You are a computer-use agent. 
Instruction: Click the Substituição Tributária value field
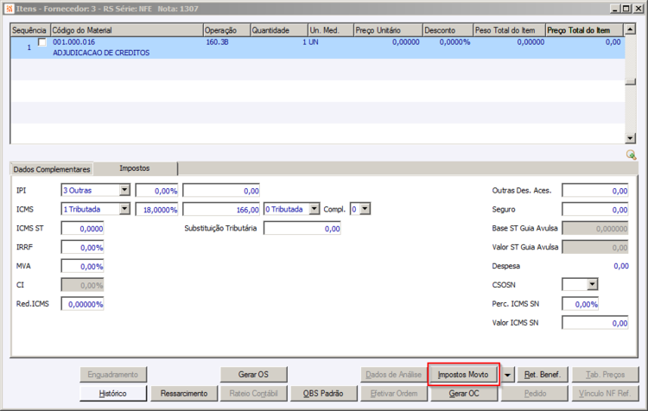point(302,229)
